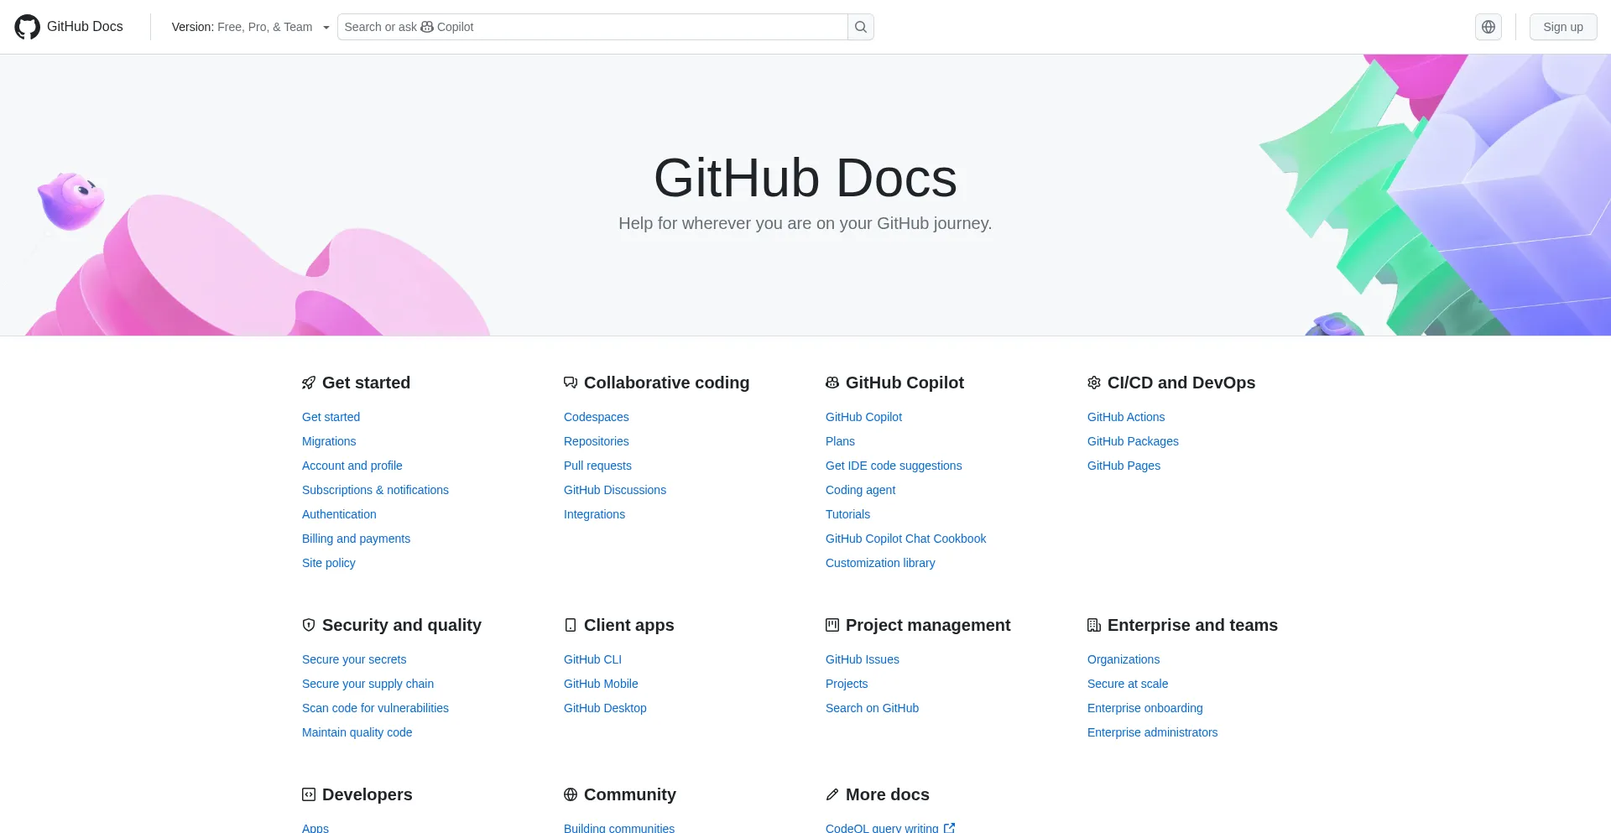Open the Customization library link
The width and height of the screenshot is (1611, 833).
tap(880, 563)
